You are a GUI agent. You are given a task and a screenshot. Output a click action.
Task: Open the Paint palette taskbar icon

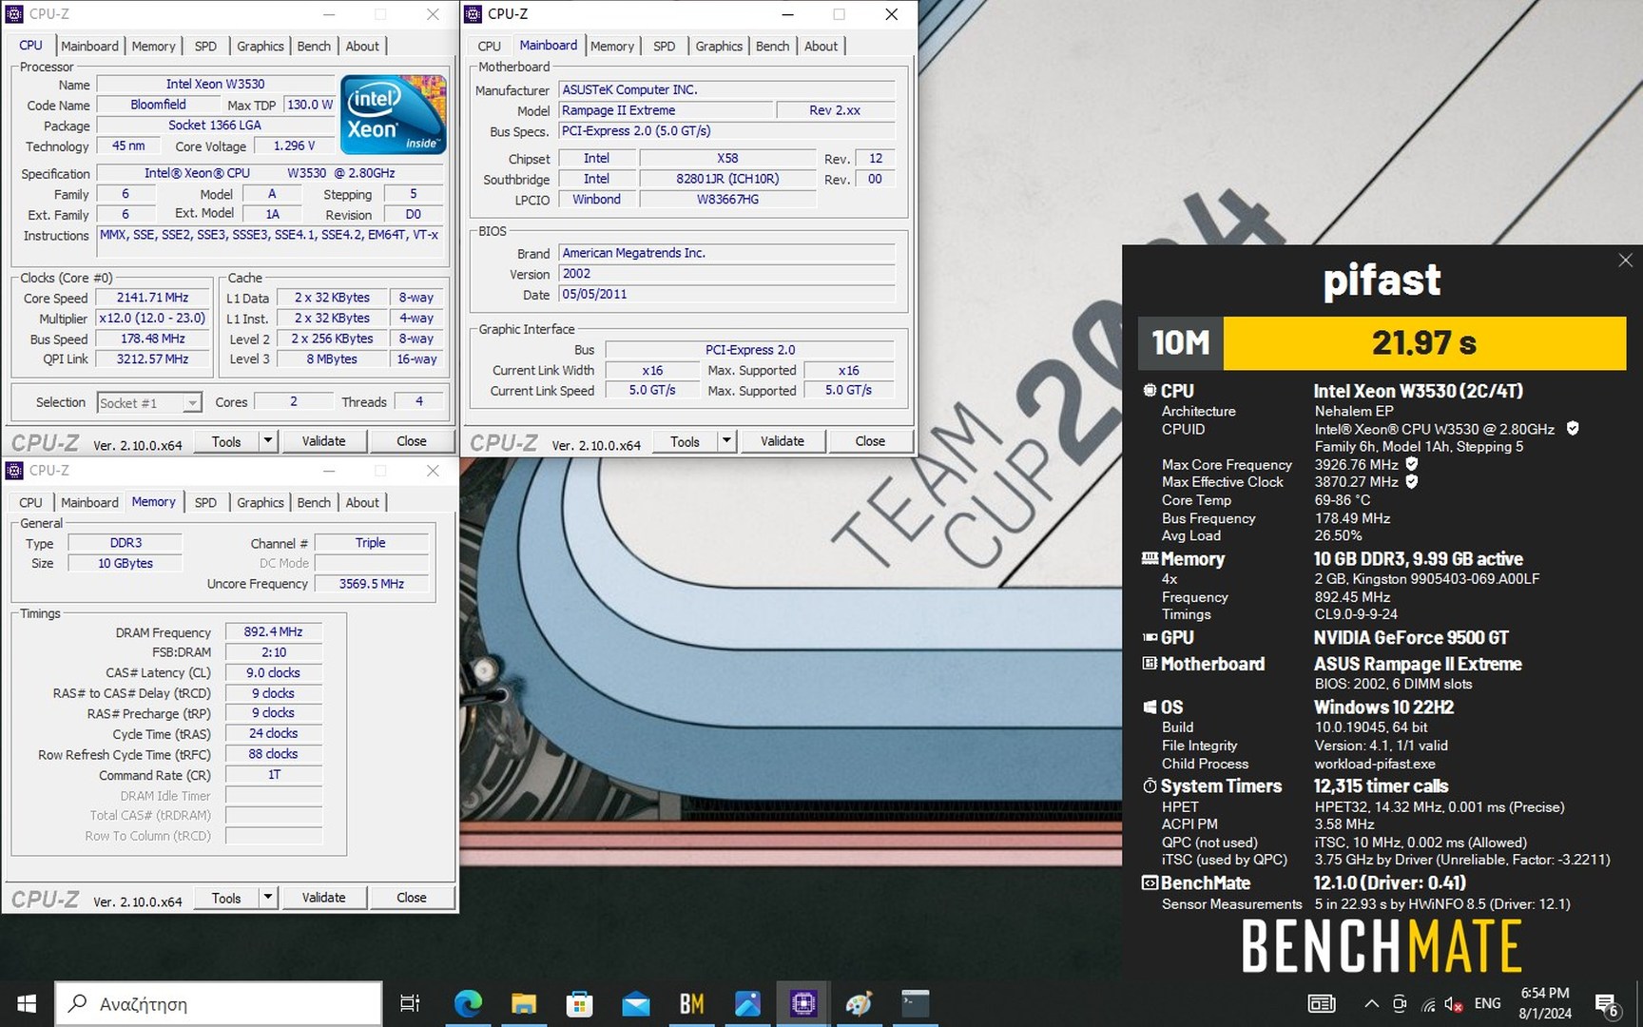(x=860, y=1003)
